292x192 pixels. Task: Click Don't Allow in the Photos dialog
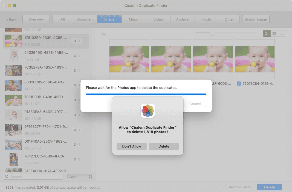131,146
